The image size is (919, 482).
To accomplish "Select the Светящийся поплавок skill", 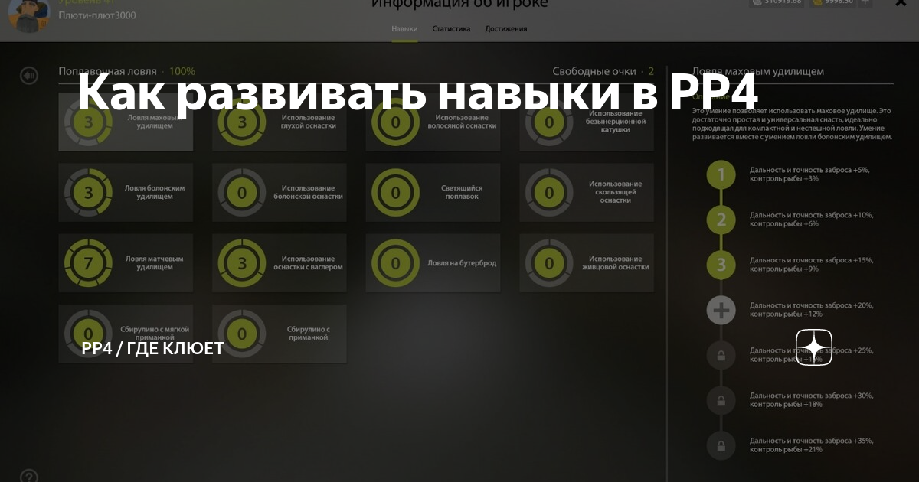I will click(x=433, y=192).
